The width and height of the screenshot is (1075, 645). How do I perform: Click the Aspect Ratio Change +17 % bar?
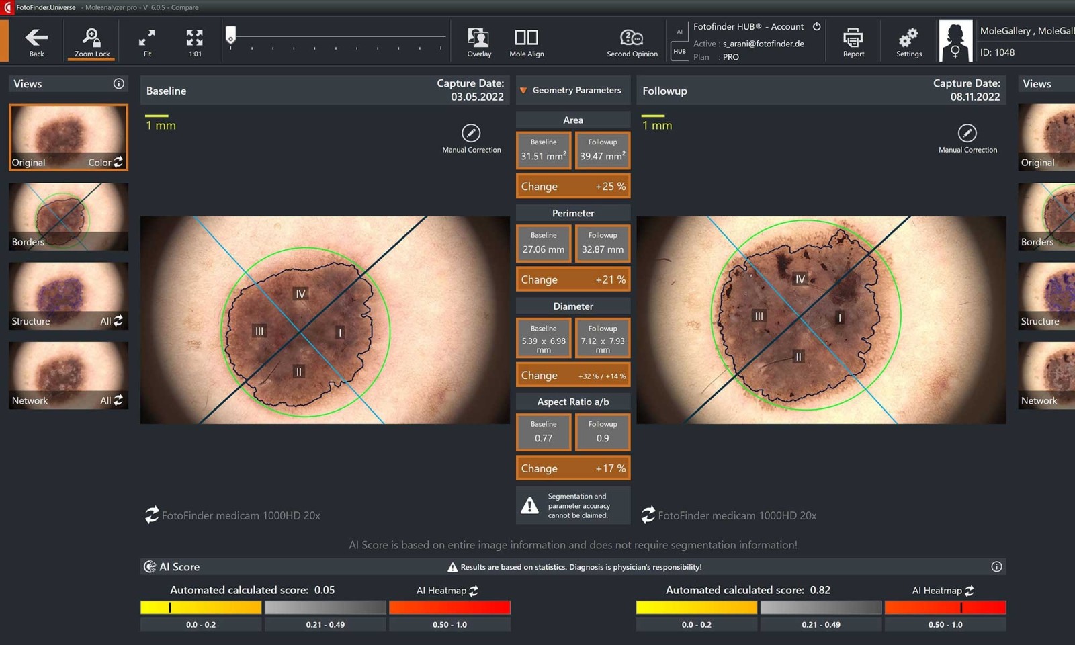tap(573, 468)
